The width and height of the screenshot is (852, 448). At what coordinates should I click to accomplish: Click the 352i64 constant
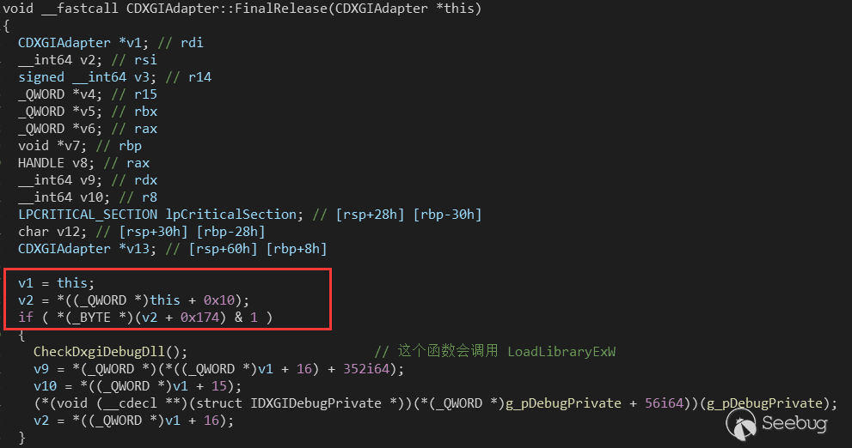tap(366, 369)
